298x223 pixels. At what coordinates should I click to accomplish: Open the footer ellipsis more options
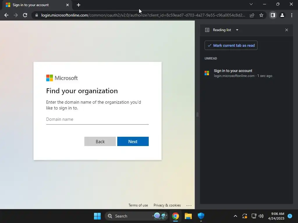click(x=189, y=205)
